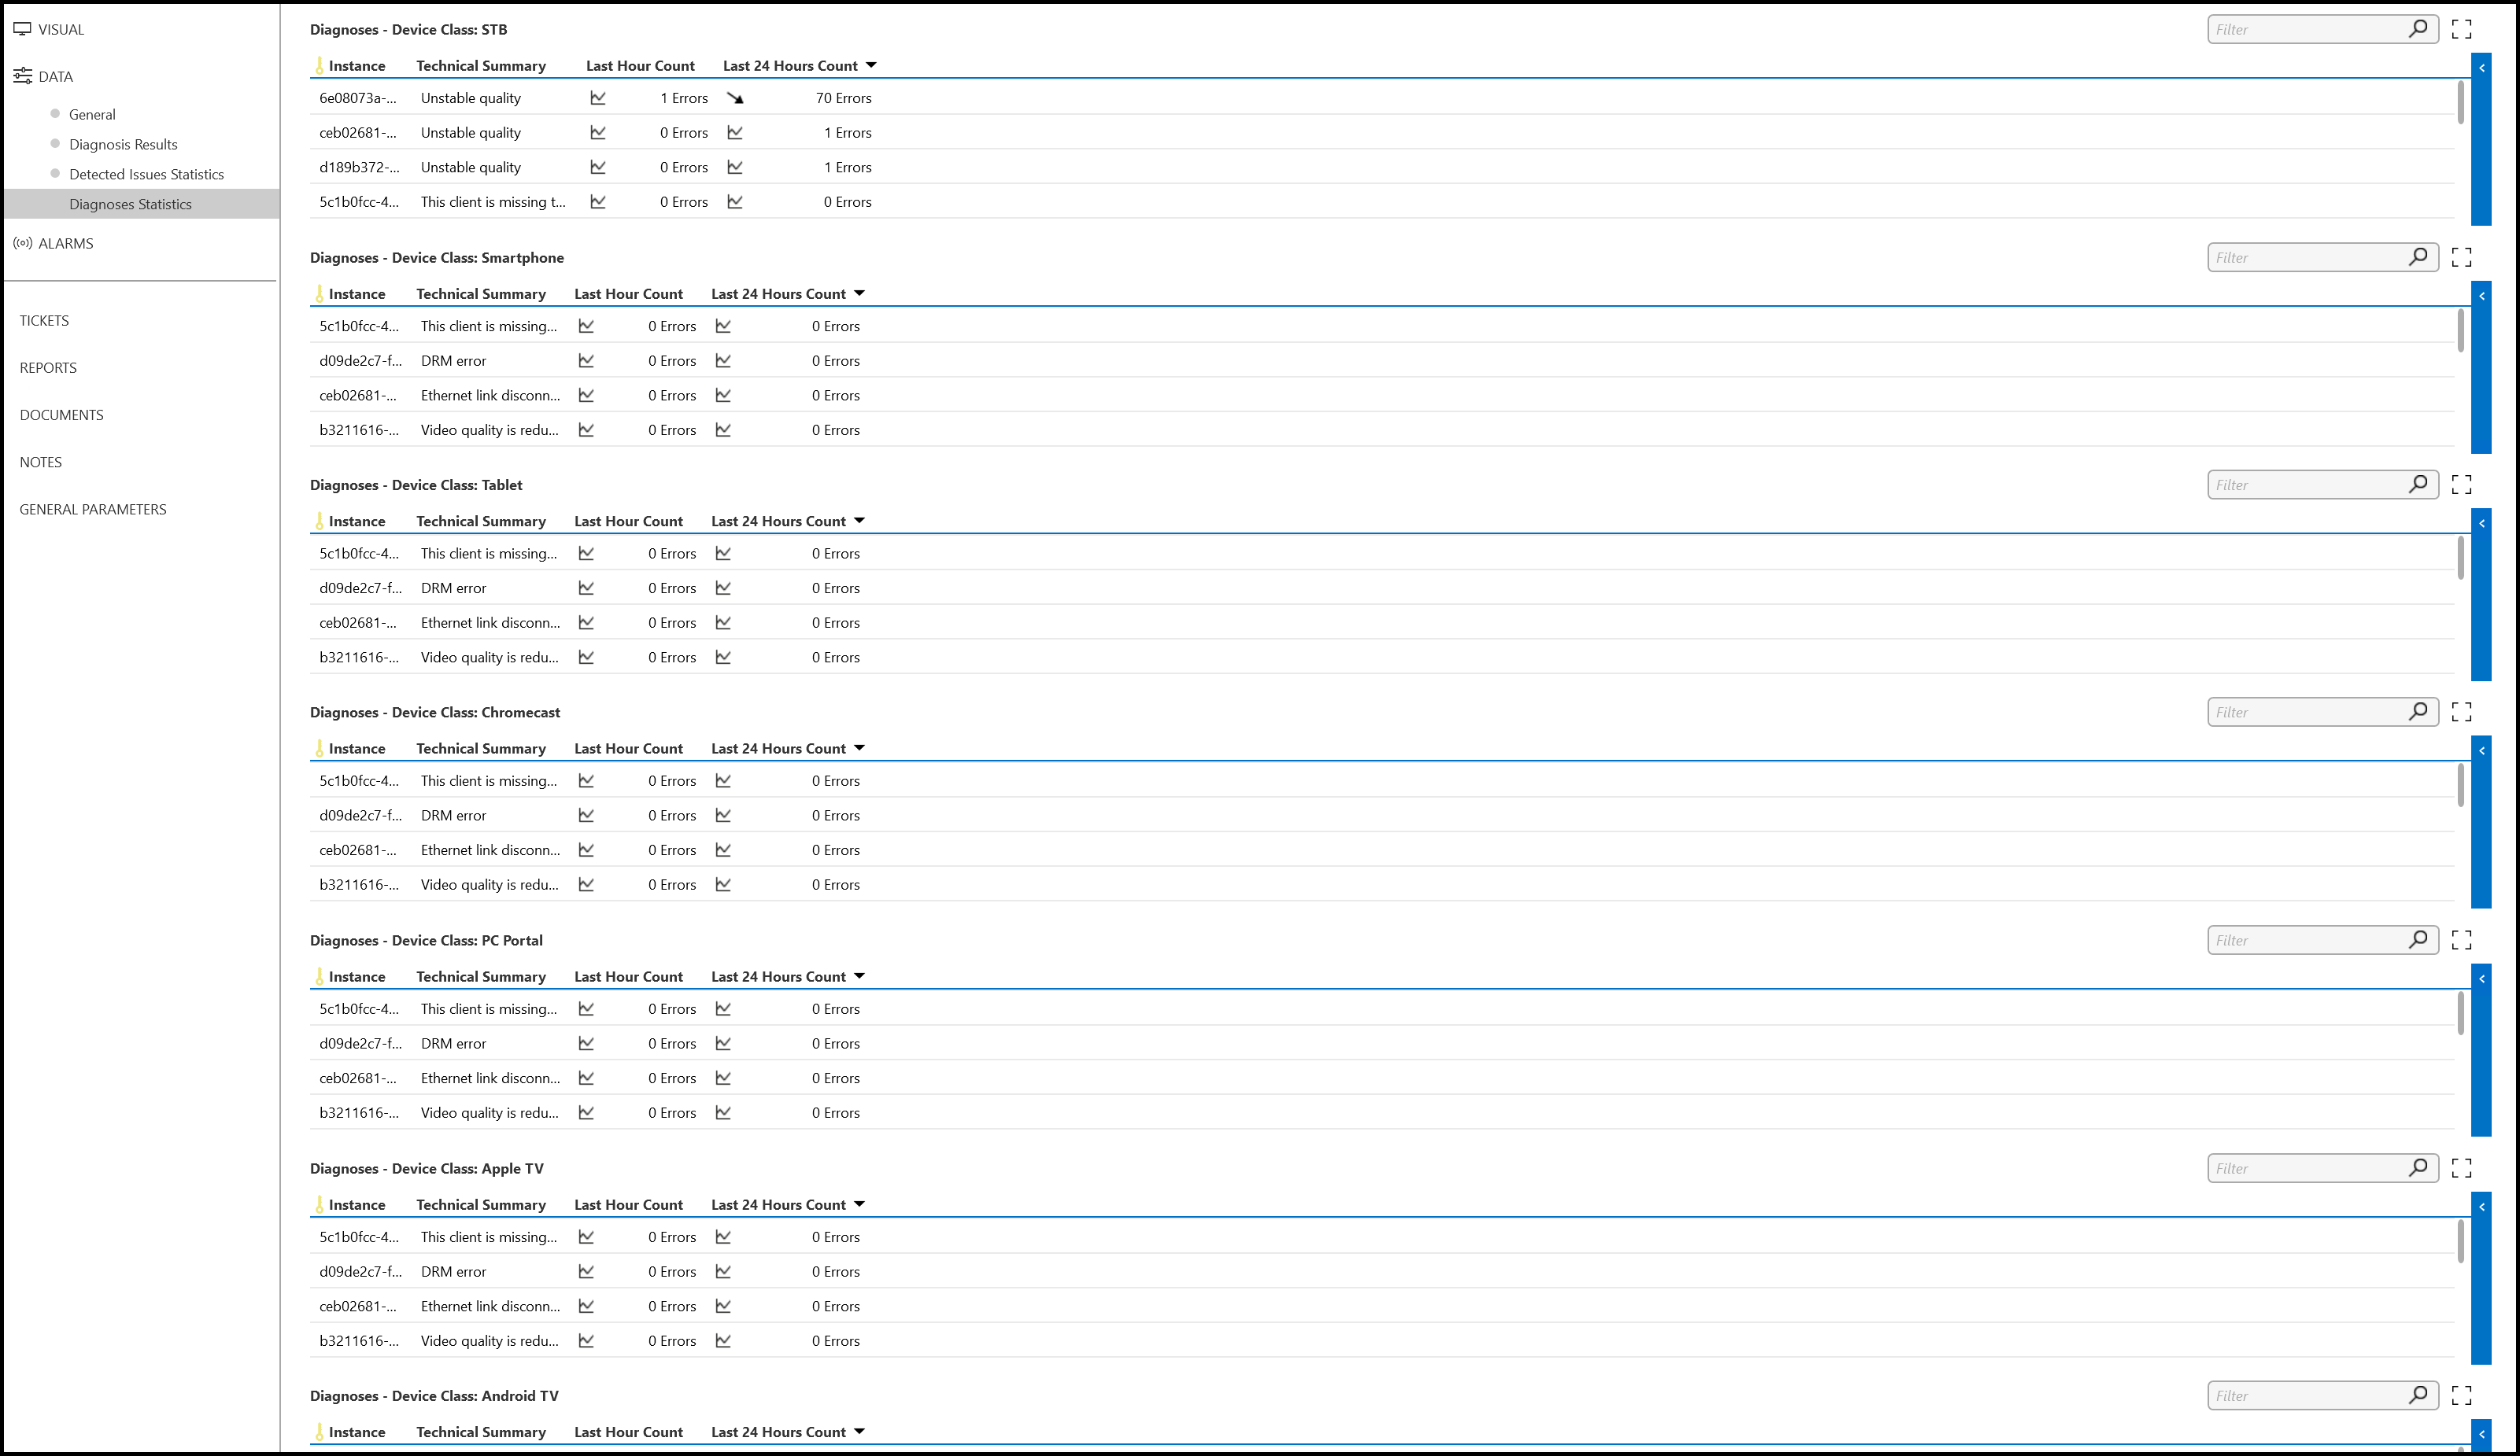This screenshot has width=2520, height=1456.
Task: Open 24 hours trend for Smartphone Ethernet link row
Action: [x=723, y=395]
